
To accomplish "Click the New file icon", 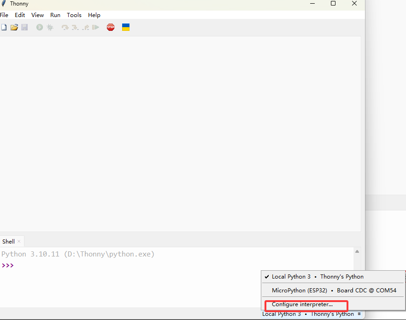I will (4, 28).
